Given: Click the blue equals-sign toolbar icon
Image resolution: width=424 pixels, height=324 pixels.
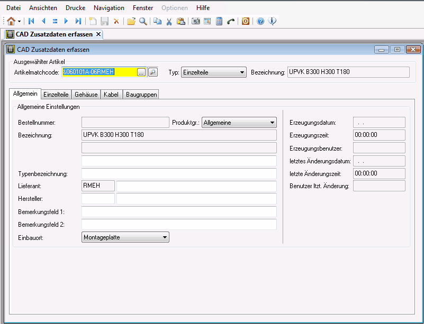Looking at the screenshot, I should pyautogui.click(x=55, y=21).
